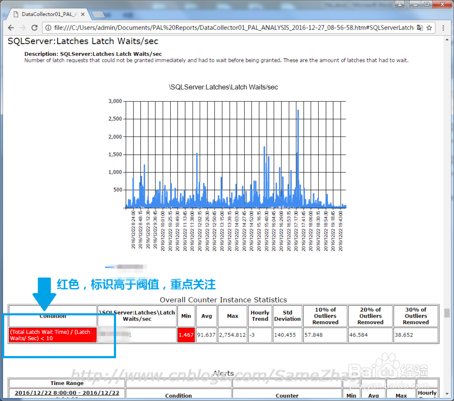
Task: Bookmark this page with the star icon
Action: pos(429,28)
